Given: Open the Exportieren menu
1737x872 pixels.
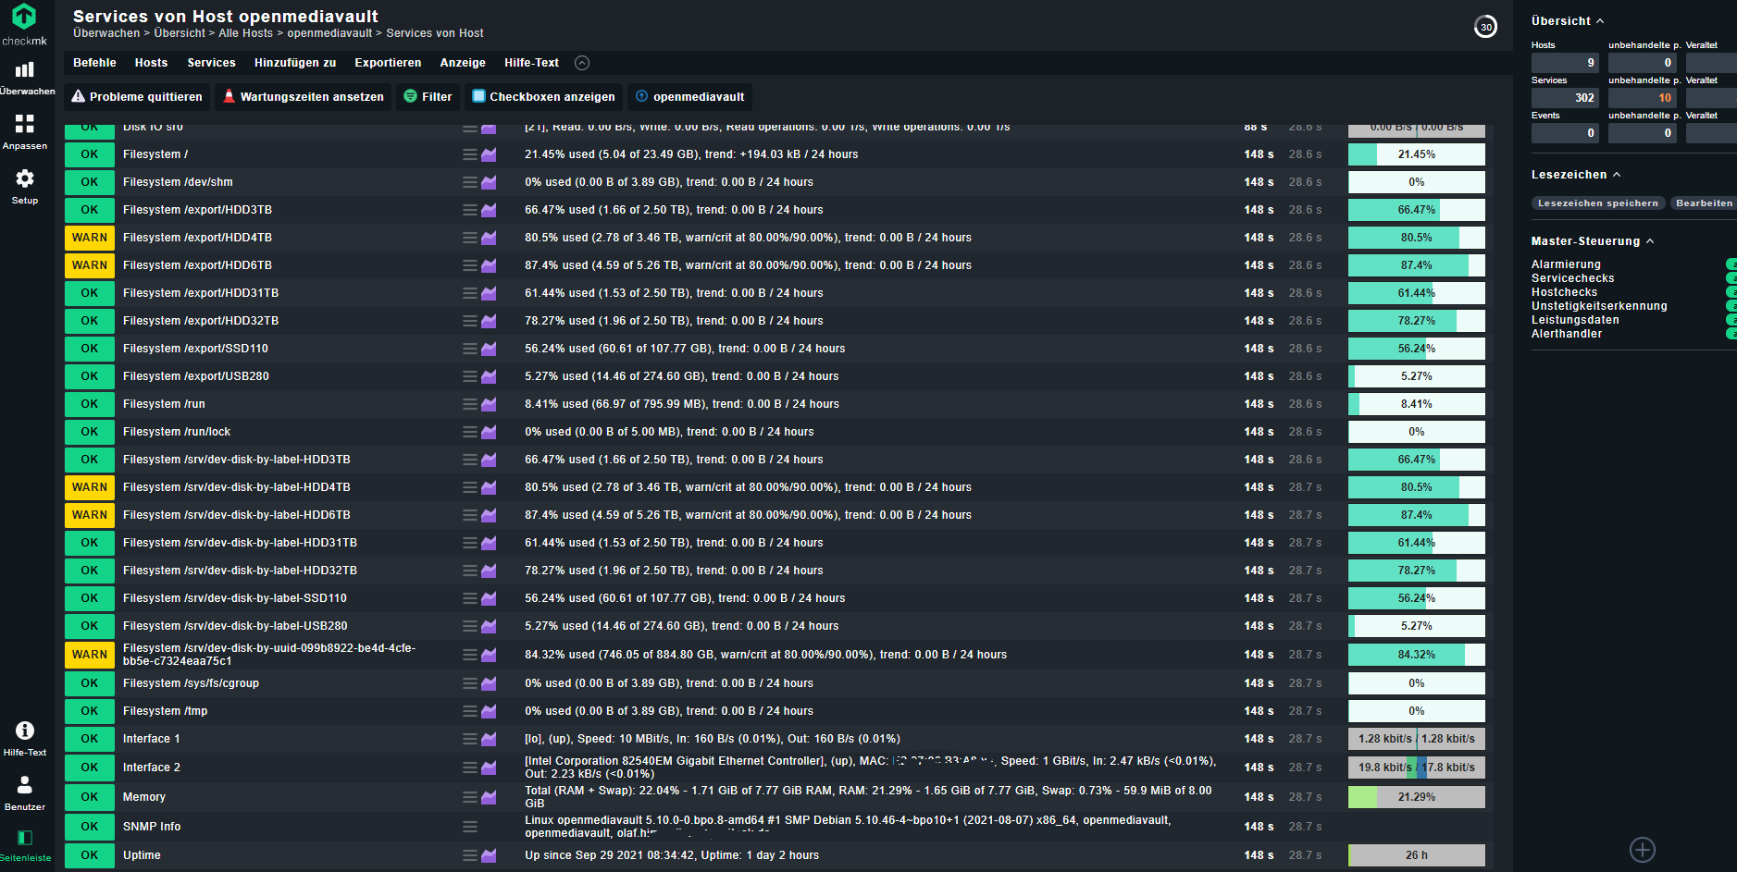Looking at the screenshot, I should [x=388, y=63].
